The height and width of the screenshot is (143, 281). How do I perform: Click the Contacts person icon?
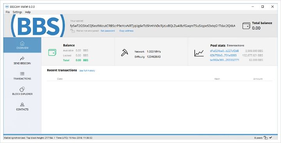click(22, 104)
